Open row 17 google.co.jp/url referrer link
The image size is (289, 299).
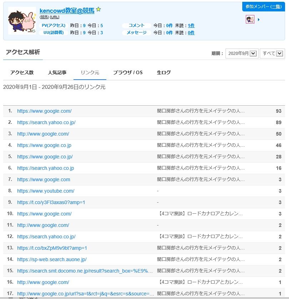click(x=85, y=294)
